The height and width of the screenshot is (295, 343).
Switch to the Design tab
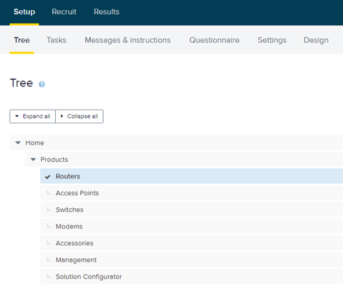click(316, 40)
